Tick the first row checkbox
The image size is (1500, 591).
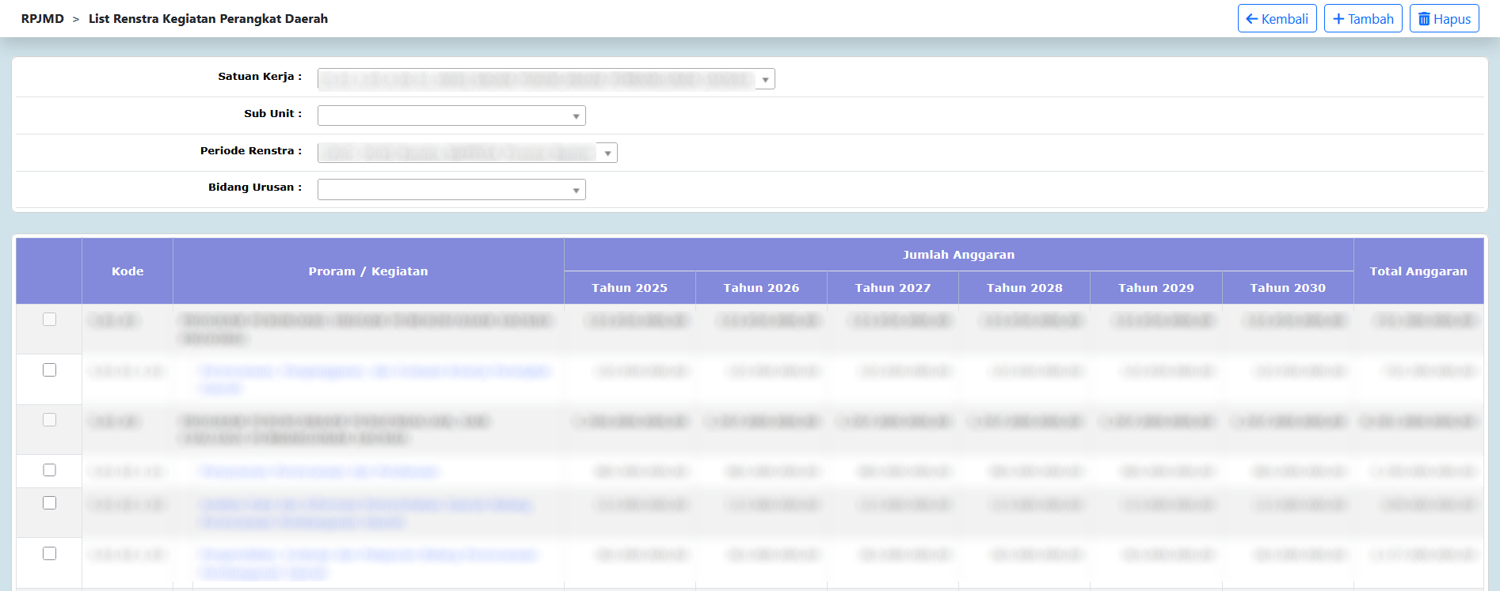click(x=49, y=320)
